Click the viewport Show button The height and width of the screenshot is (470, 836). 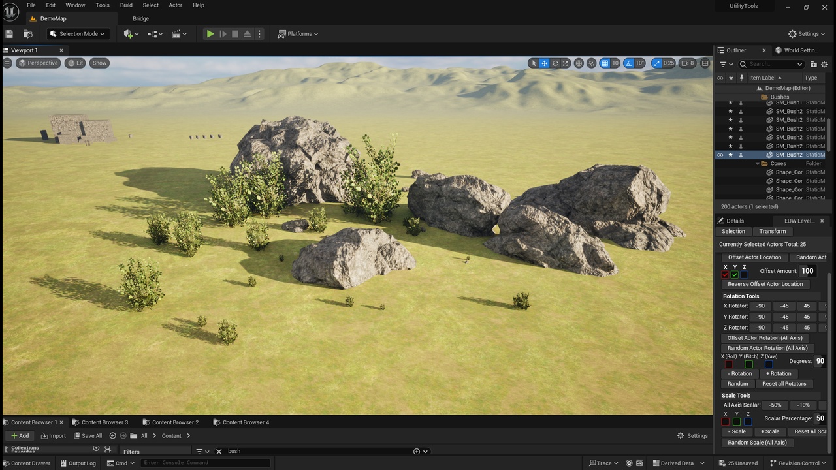pyautogui.click(x=99, y=63)
